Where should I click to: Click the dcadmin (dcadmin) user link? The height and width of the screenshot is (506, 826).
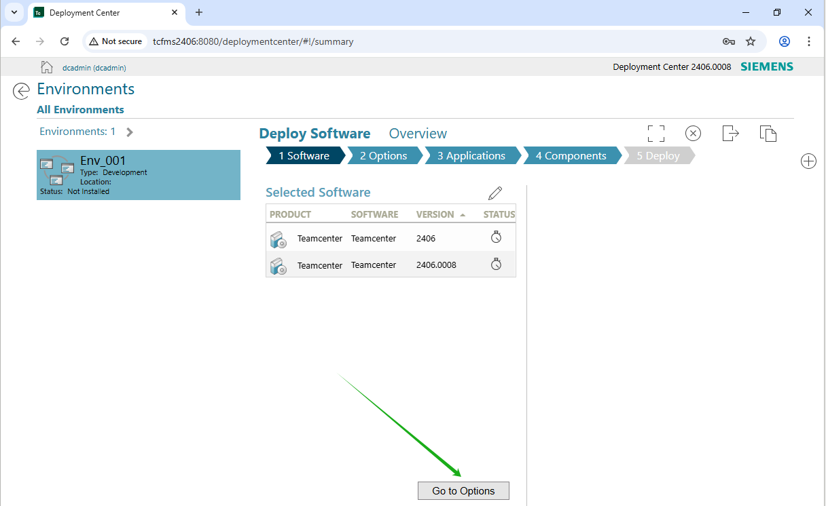point(94,68)
